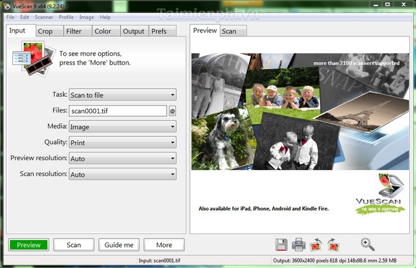Click the green Preview button
The height and width of the screenshot is (268, 416).
29,245
